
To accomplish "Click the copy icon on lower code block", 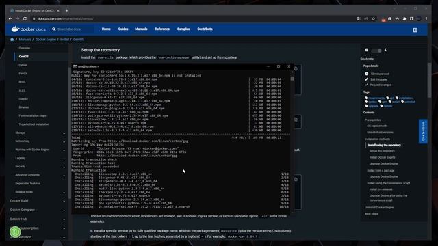I will [x=296, y=179].
